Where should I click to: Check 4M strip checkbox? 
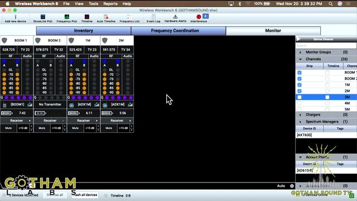pos(300,103)
